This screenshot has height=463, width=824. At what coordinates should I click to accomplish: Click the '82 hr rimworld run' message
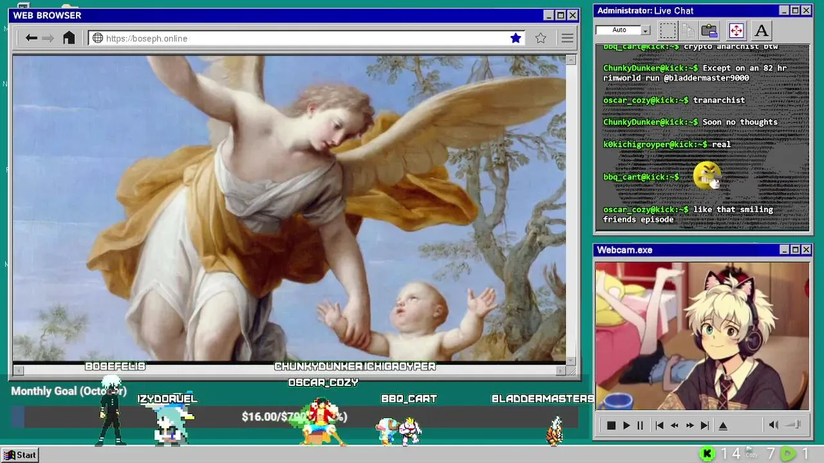[x=695, y=73]
